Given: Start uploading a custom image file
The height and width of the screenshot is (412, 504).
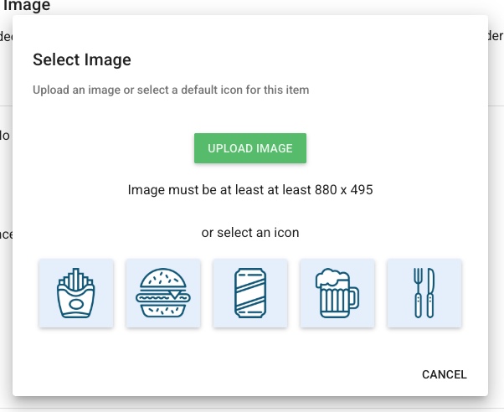Looking at the screenshot, I should (250, 148).
